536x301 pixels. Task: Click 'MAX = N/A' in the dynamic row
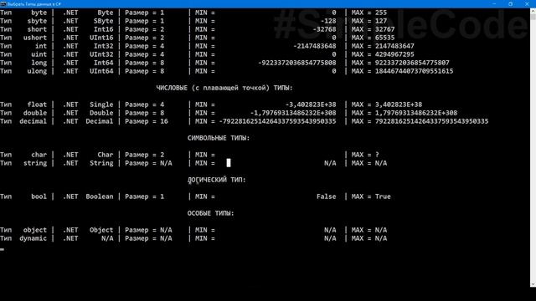pos(369,238)
